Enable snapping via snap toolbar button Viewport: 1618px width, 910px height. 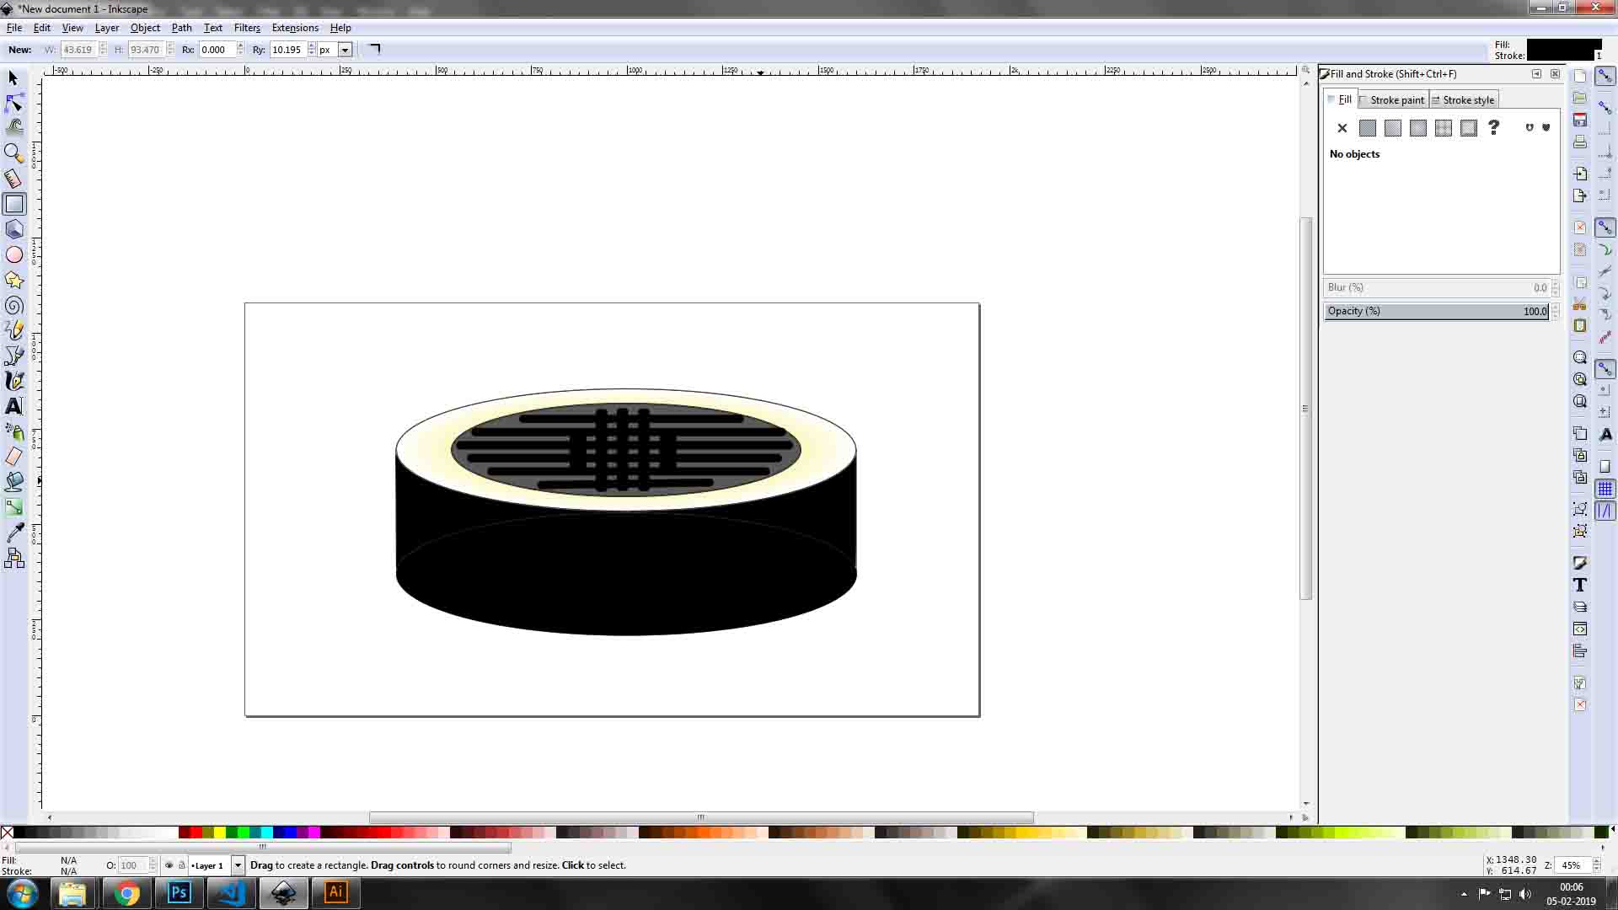1606,76
